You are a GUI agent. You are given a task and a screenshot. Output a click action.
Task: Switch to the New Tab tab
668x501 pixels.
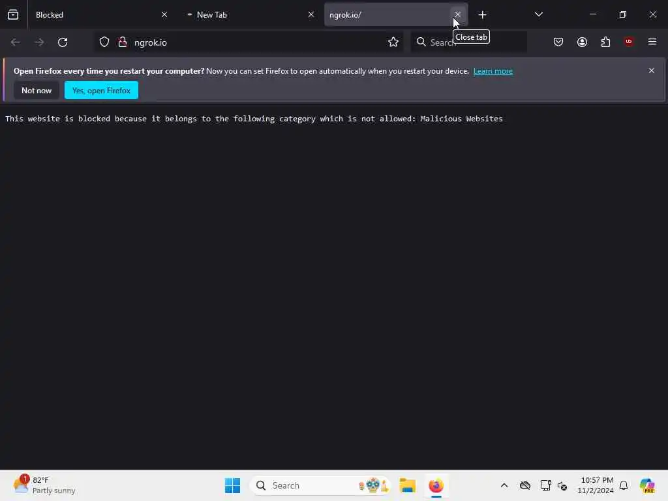coord(249,15)
